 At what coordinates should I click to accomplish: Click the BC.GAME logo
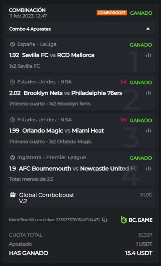point(137,220)
